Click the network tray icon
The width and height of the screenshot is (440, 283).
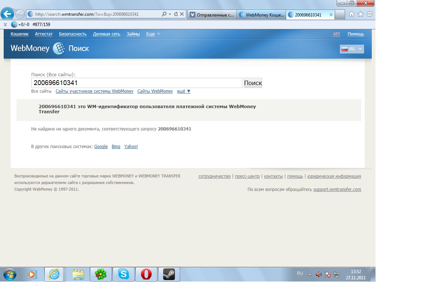pyautogui.click(x=337, y=275)
